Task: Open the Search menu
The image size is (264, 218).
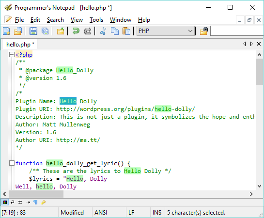Action: (55, 20)
